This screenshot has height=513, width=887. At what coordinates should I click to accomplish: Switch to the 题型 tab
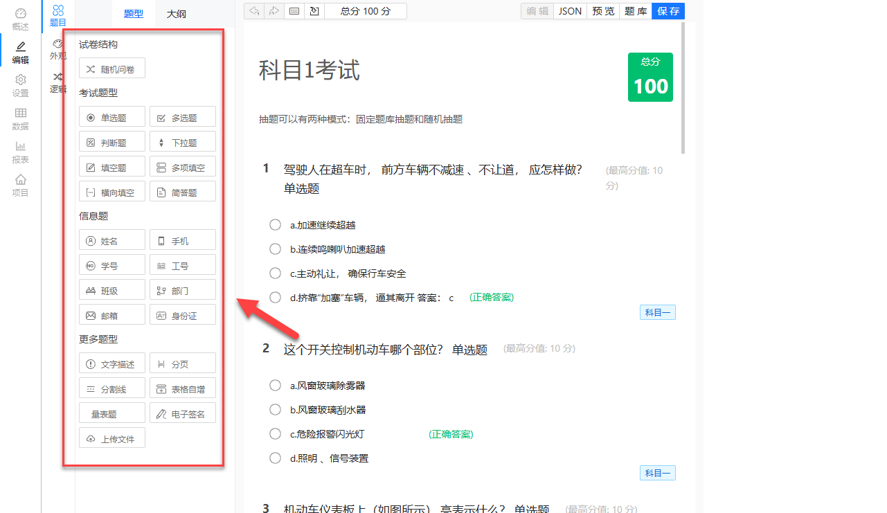point(134,13)
